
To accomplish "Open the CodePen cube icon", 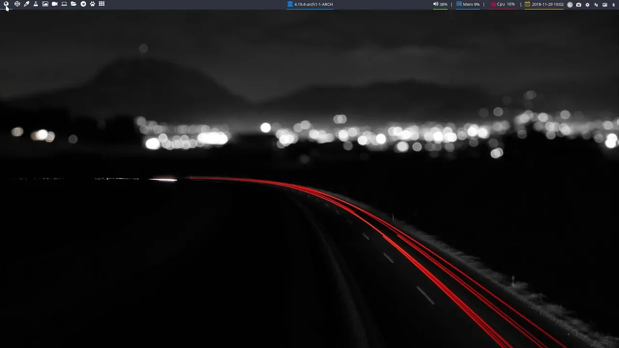I will 17,4.
